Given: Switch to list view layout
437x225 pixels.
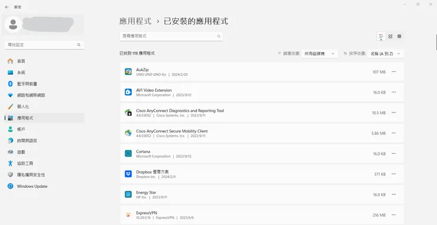Looking at the screenshot, I should (381, 36).
